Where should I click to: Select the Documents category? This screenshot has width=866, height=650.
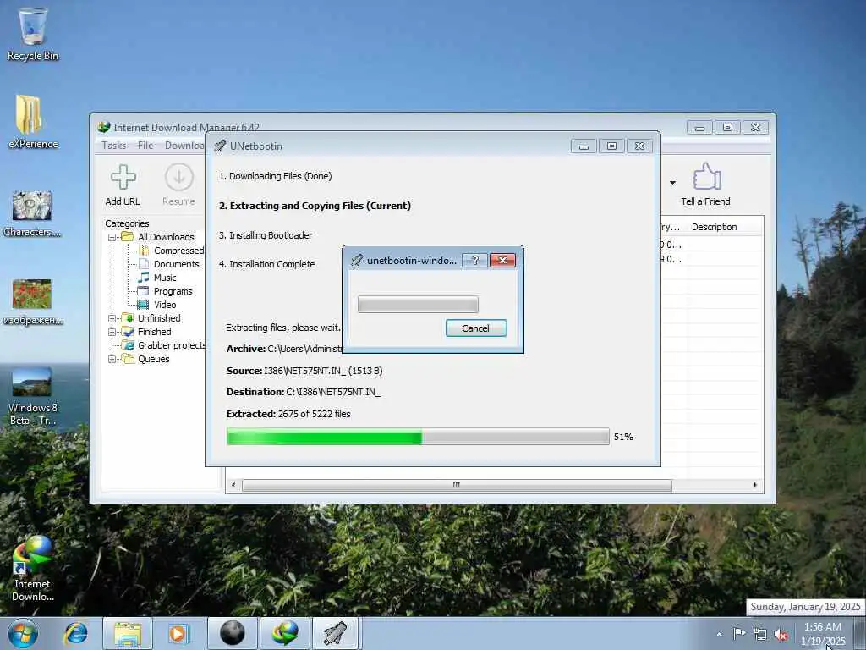(176, 264)
